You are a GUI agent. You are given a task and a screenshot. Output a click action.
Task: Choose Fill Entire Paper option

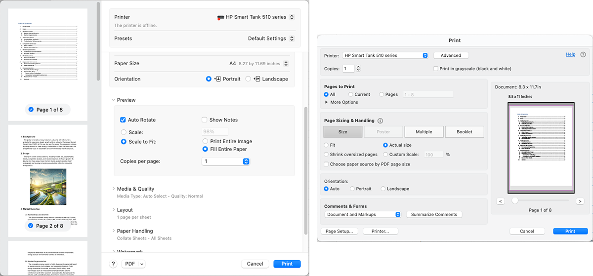point(205,149)
